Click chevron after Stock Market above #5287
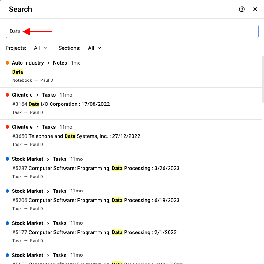 pyautogui.click(x=48, y=159)
